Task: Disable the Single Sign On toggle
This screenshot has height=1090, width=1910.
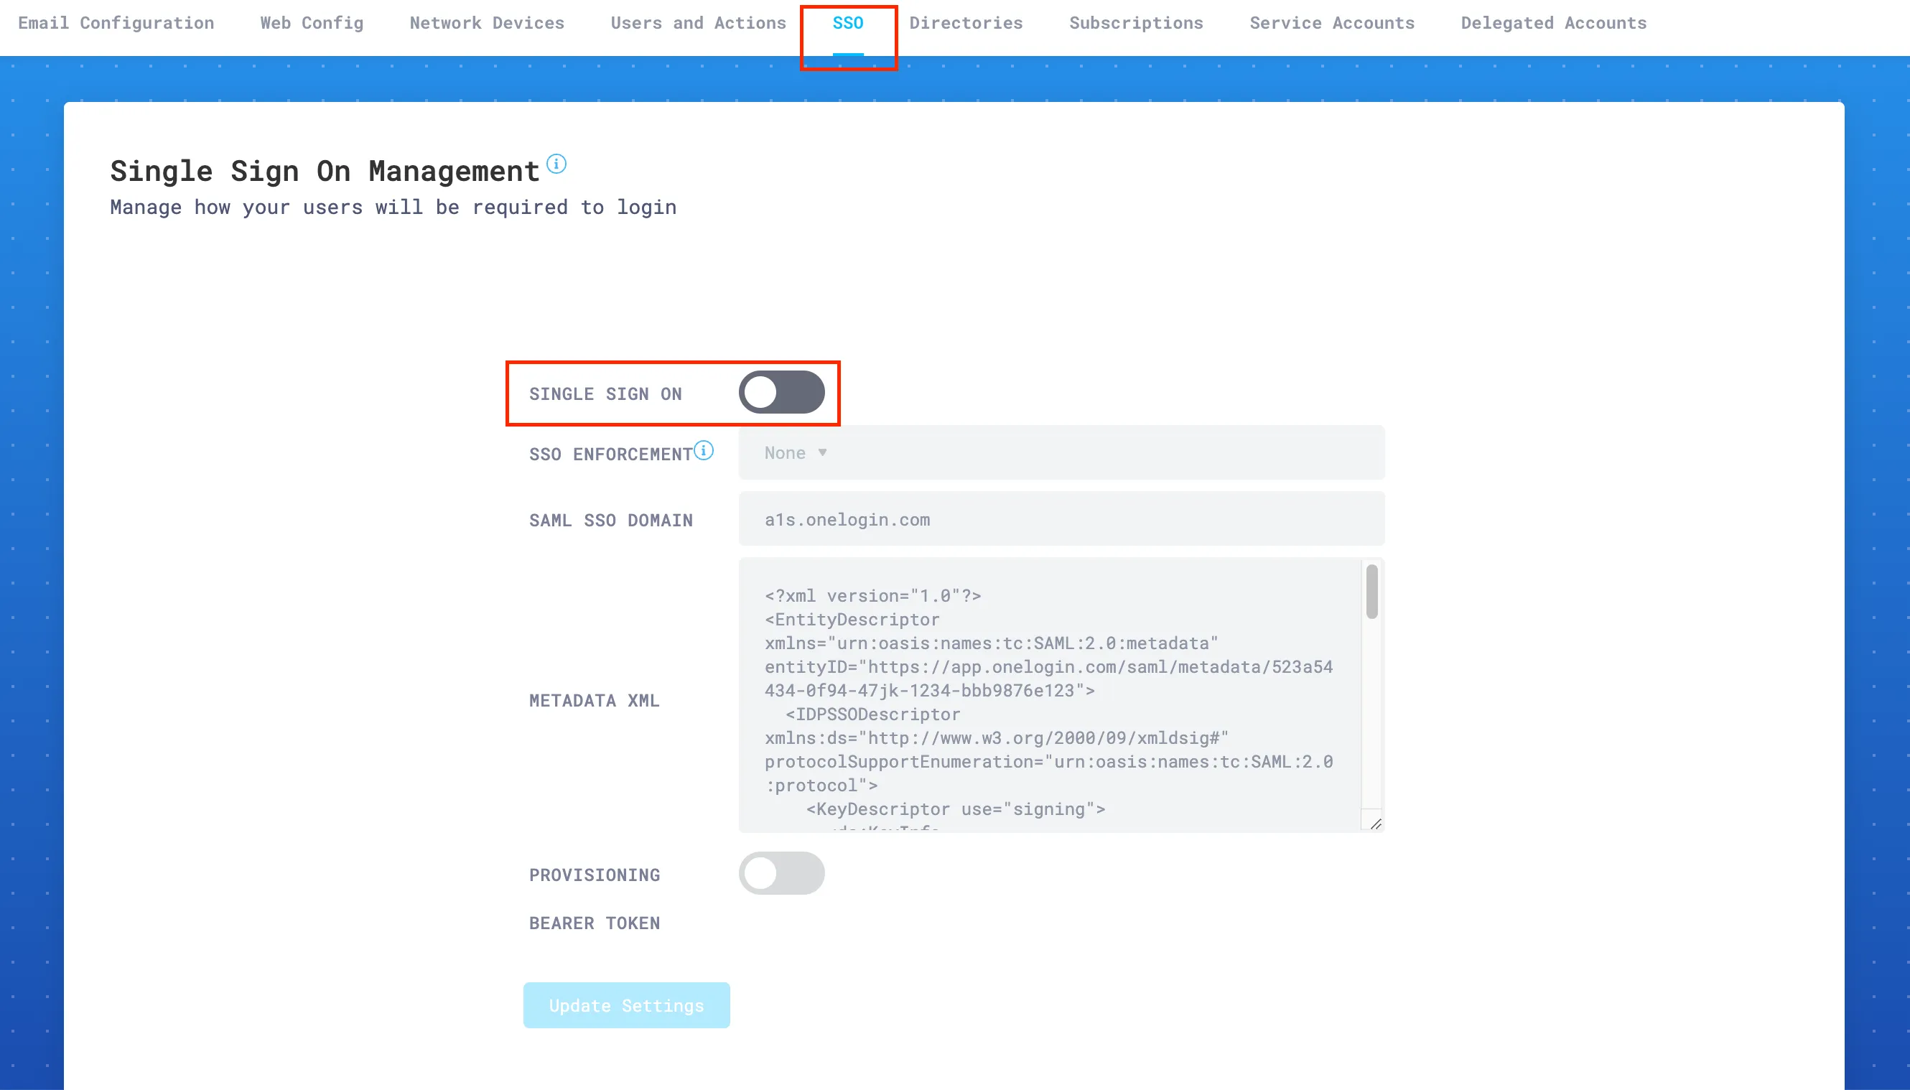Action: (782, 393)
